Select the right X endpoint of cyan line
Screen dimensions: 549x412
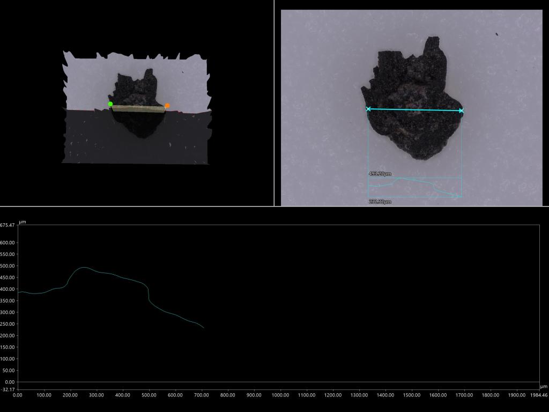point(461,111)
